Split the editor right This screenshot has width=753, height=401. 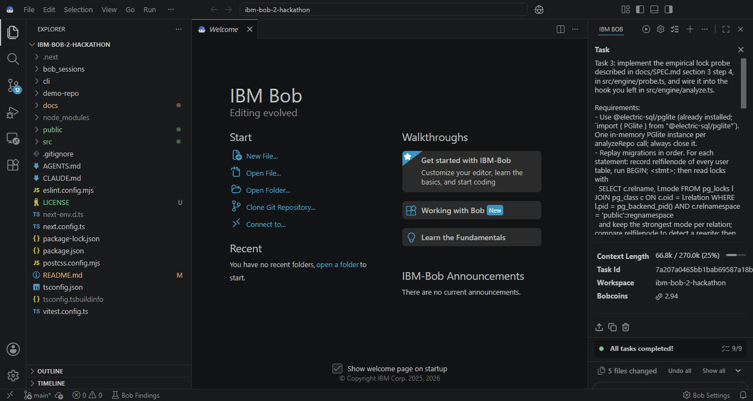point(561,29)
